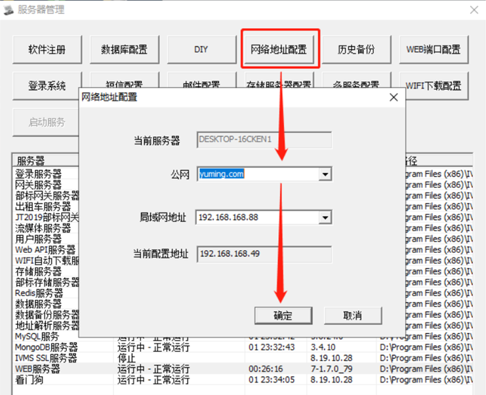The height and width of the screenshot is (395, 486).
Task: Click the 当前配置地址 field
Action: (x=264, y=254)
